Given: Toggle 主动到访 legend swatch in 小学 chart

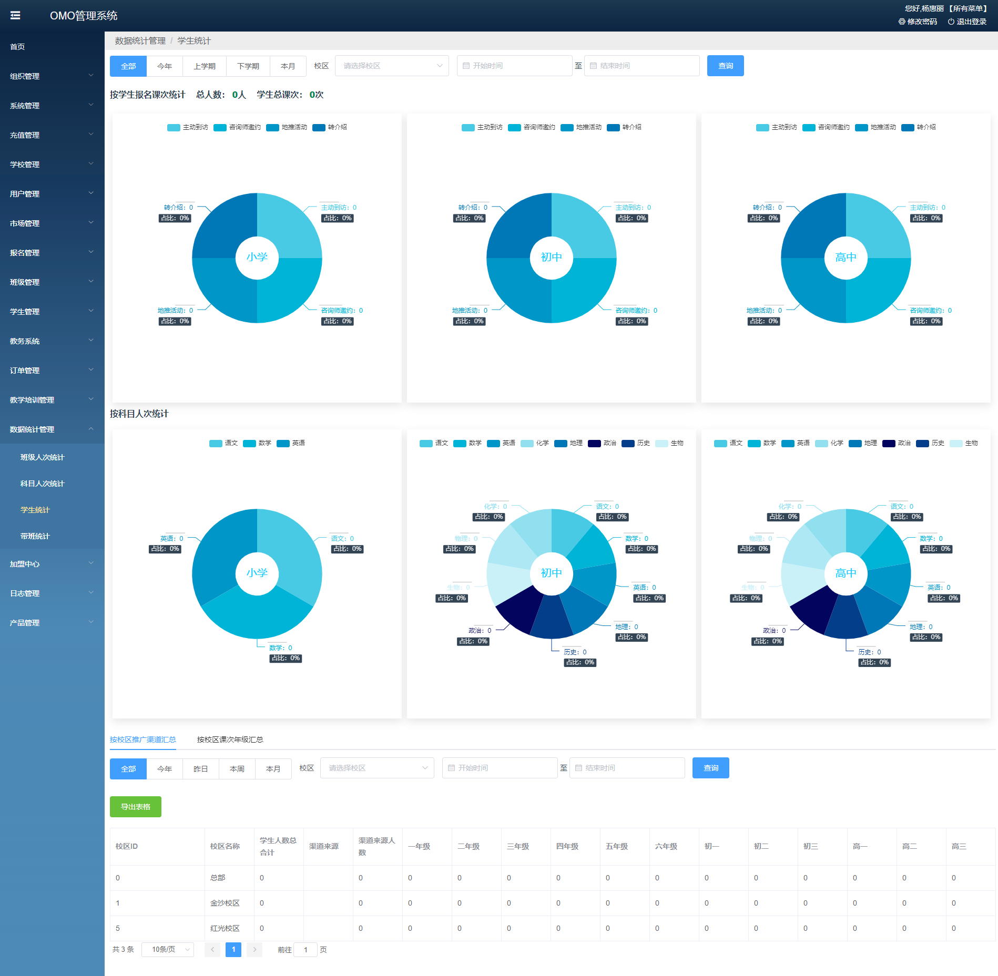Looking at the screenshot, I should click(174, 127).
